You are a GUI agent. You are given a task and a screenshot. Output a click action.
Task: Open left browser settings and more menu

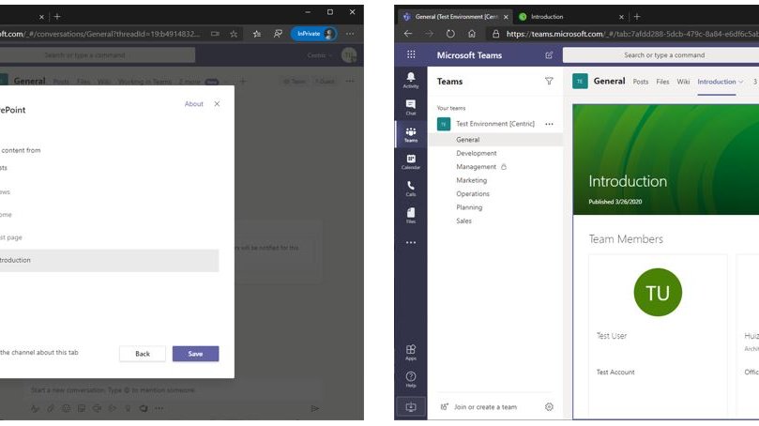tap(350, 34)
